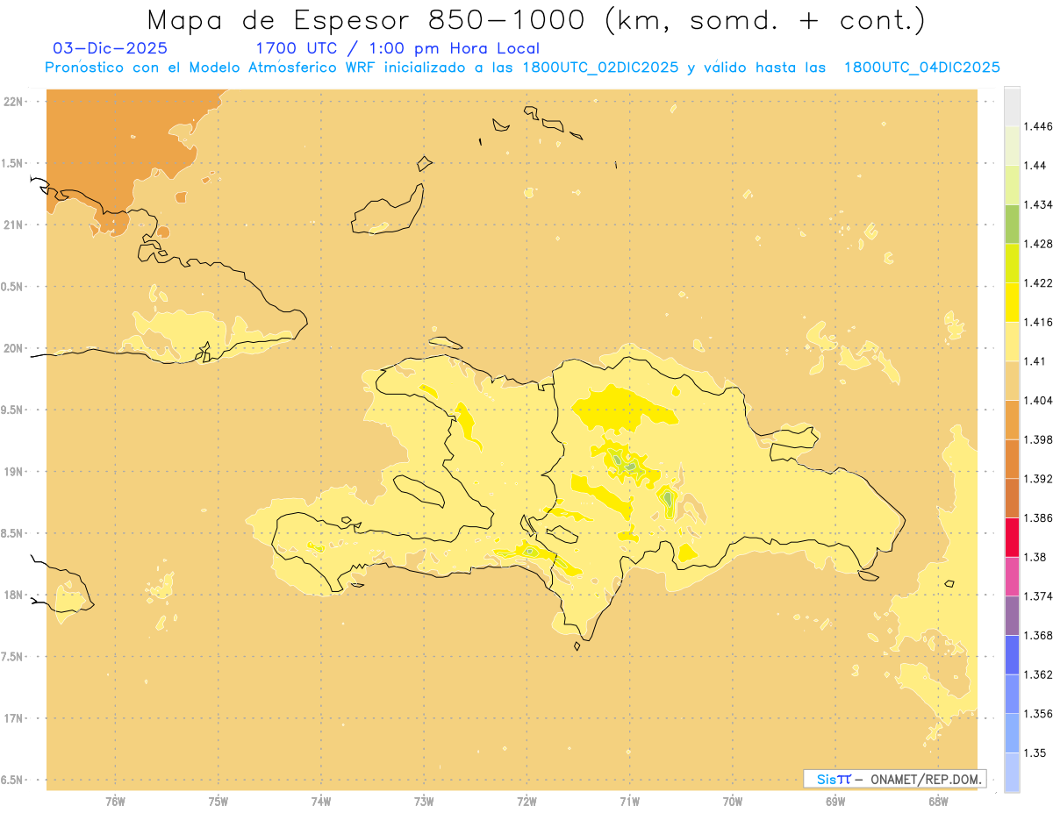This screenshot has height=813, width=1053.
Task: Click legend value 1.404
Action: pos(1038,401)
